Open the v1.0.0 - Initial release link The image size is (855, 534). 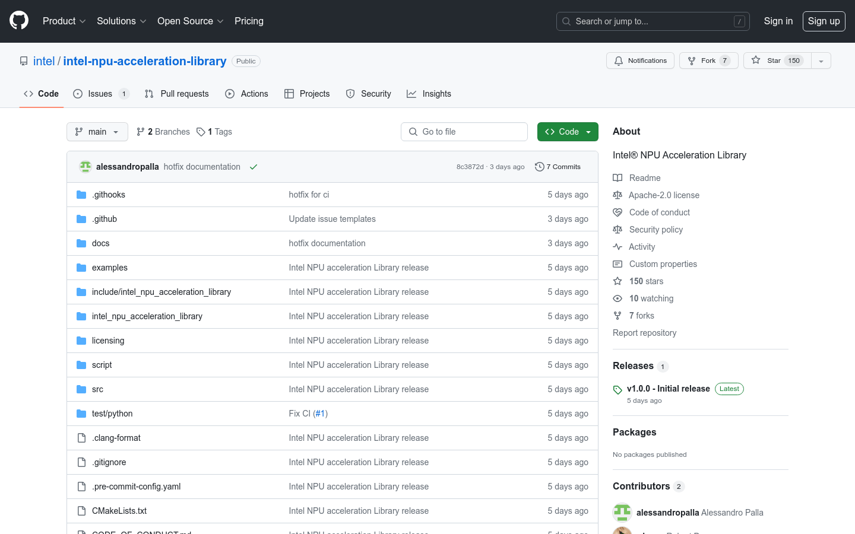point(669,389)
